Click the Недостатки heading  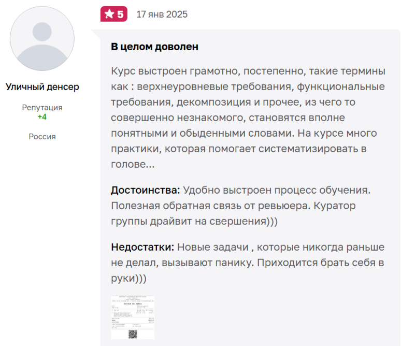click(142, 247)
